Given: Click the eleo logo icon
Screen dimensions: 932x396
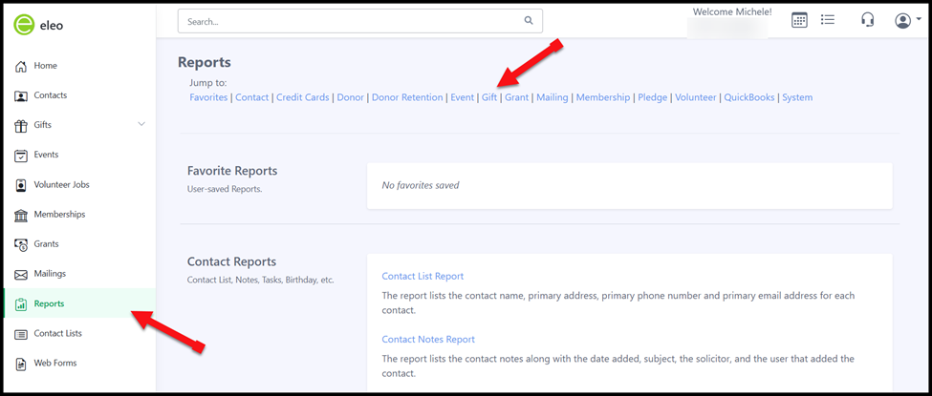Looking at the screenshot, I should pos(25,25).
